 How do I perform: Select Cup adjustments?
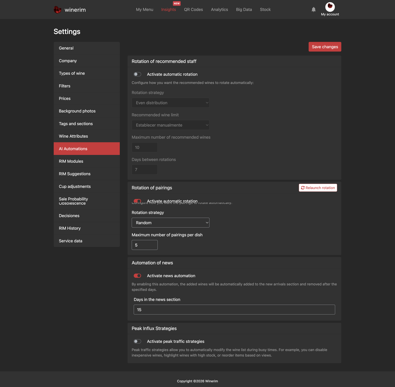click(x=87, y=186)
